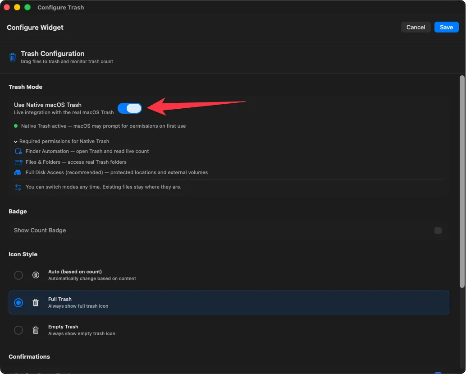Click the Finder Automation permission icon
The width and height of the screenshot is (466, 374).
tap(18, 152)
